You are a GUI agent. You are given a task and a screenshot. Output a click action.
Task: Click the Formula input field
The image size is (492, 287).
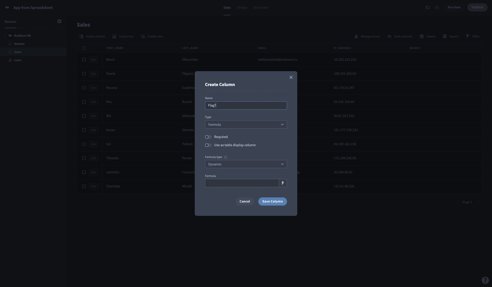242,183
